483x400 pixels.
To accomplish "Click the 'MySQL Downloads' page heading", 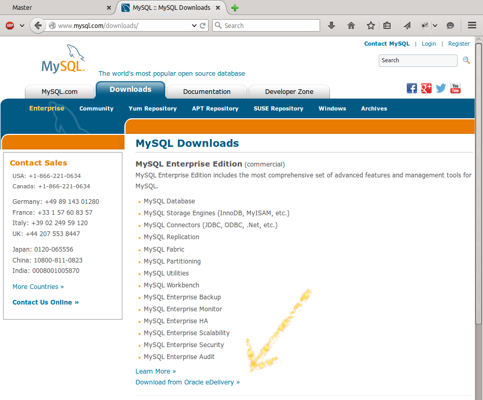I will tap(187, 143).
